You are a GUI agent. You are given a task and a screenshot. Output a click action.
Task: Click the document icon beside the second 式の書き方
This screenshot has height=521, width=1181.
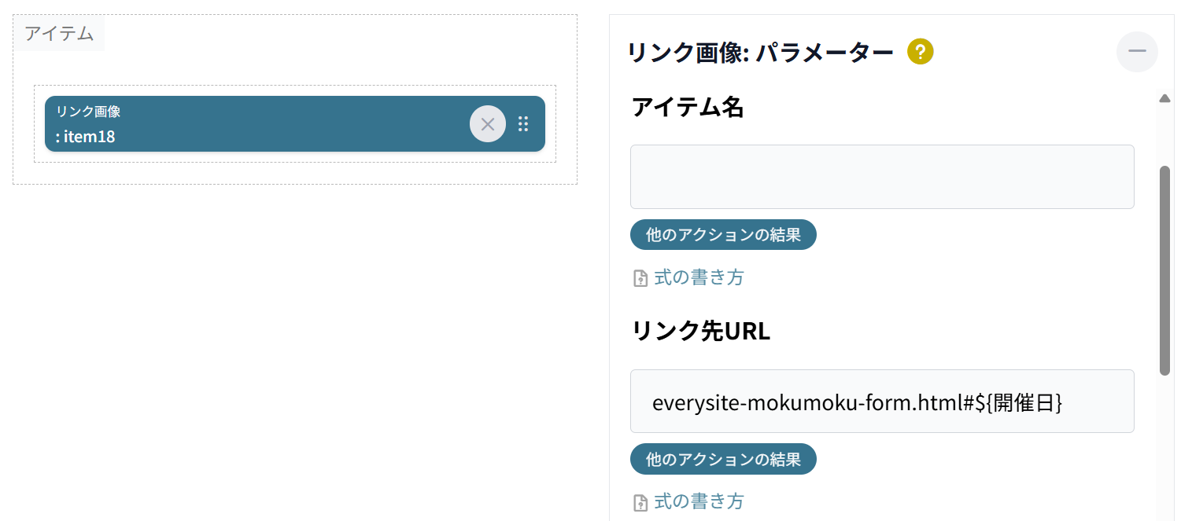point(640,503)
